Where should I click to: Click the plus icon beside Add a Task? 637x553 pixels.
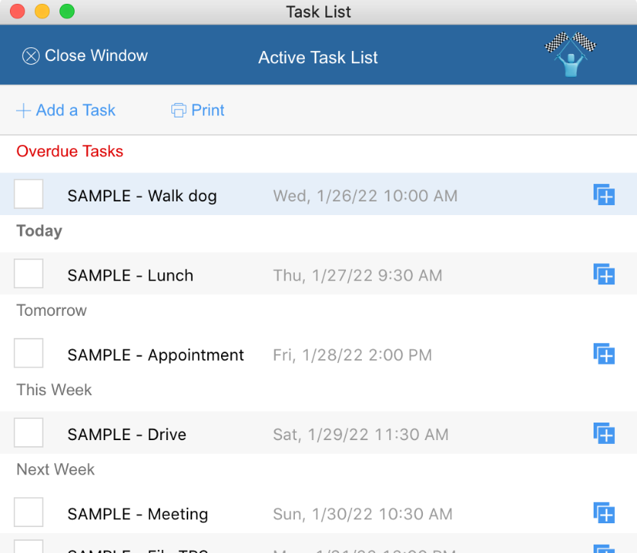click(24, 111)
